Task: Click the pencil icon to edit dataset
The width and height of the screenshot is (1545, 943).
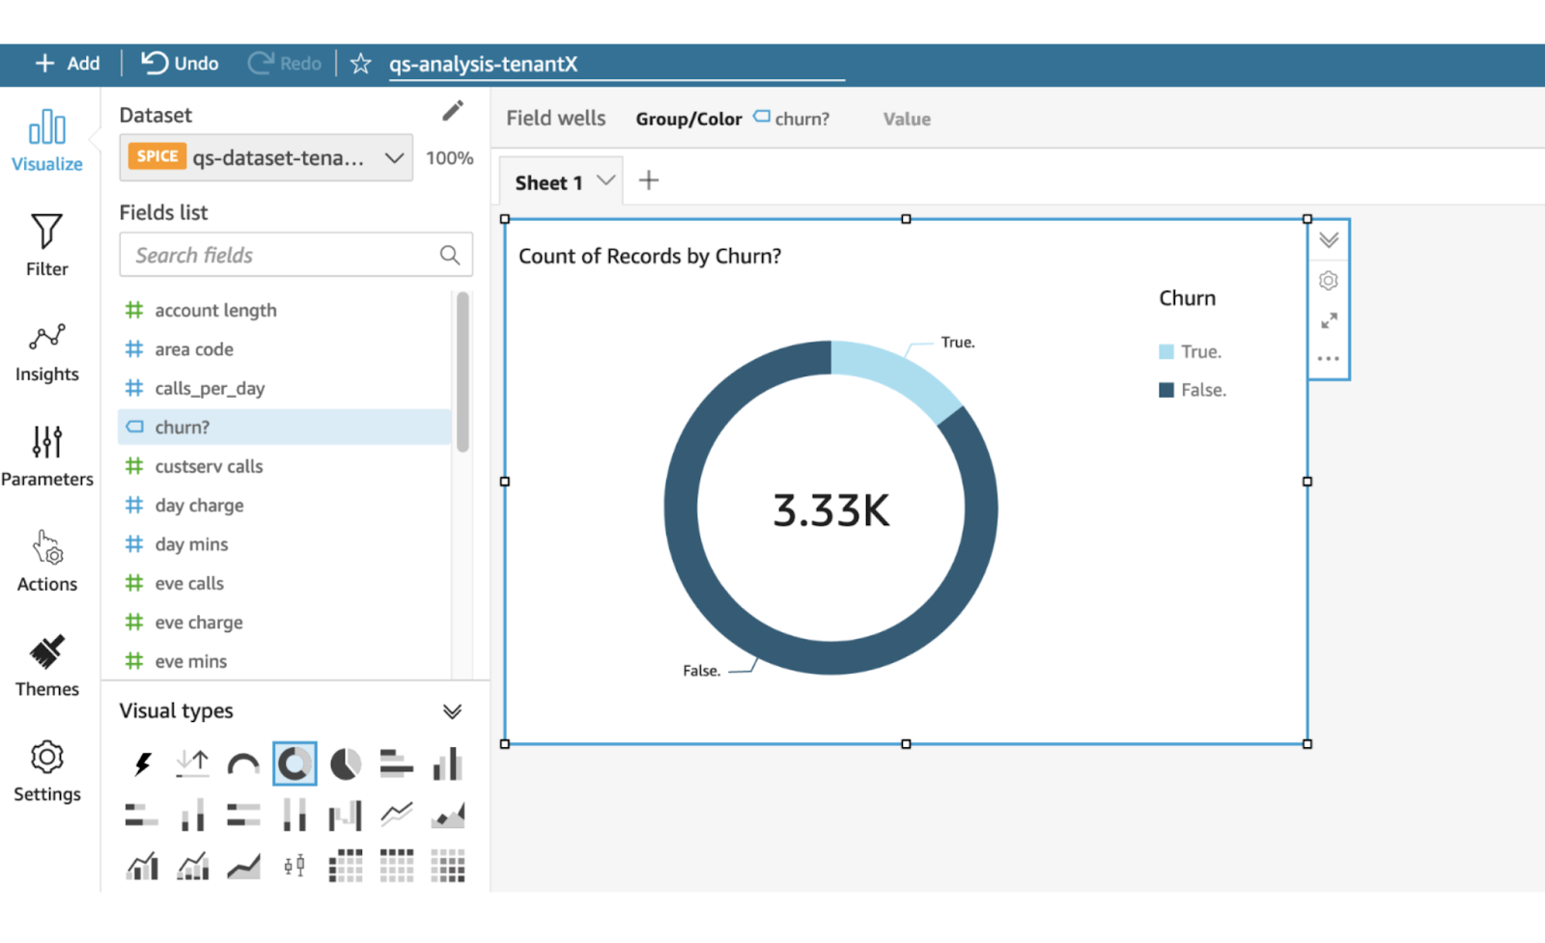Action: click(x=452, y=112)
